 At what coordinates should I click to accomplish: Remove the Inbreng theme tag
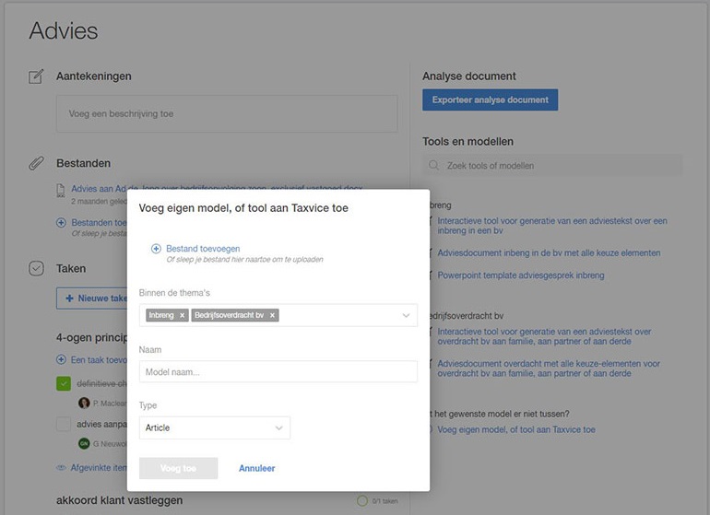pyautogui.click(x=182, y=315)
